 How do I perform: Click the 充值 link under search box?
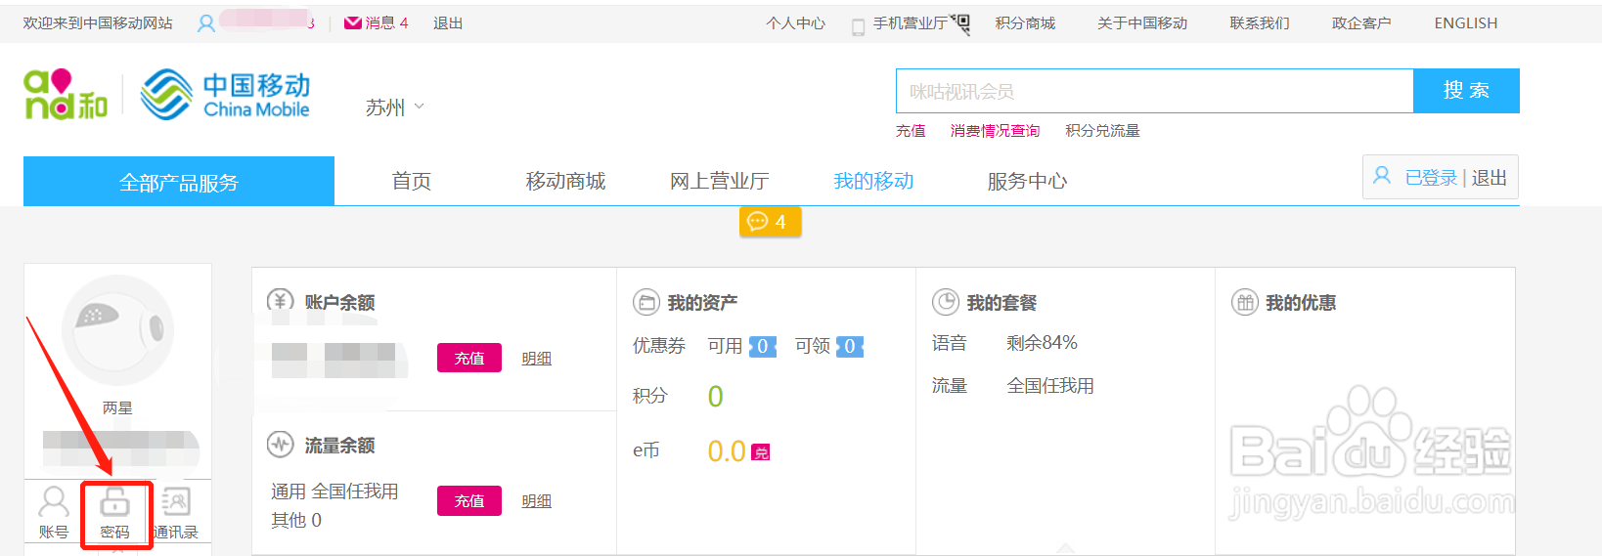click(x=911, y=131)
